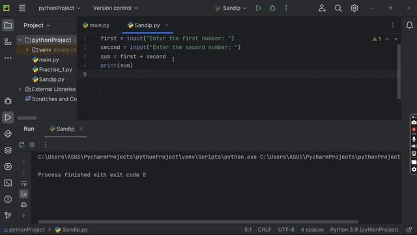
Task: Print the console output
Action: point(23,204)
